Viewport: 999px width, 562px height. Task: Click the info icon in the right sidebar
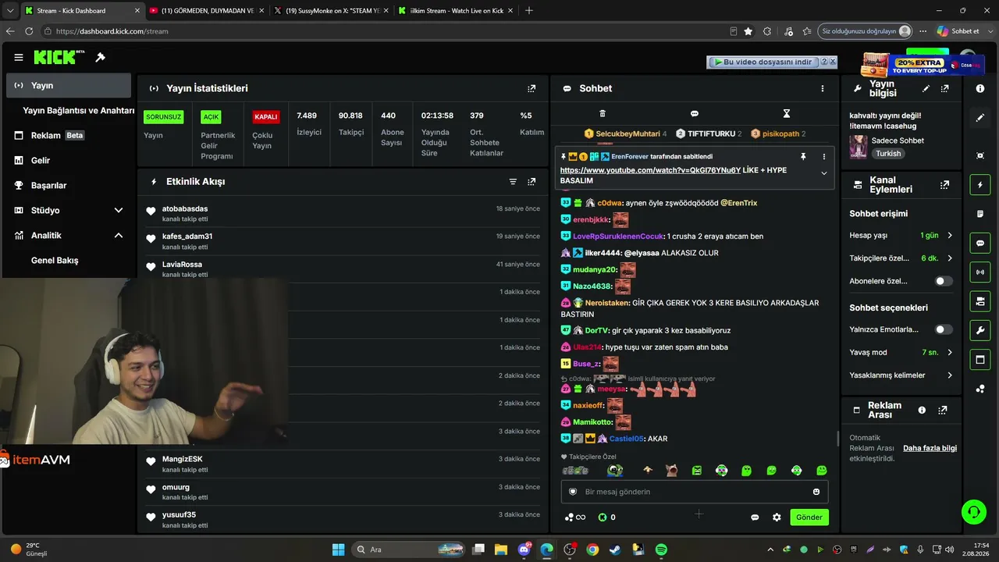tap(980, 88)
